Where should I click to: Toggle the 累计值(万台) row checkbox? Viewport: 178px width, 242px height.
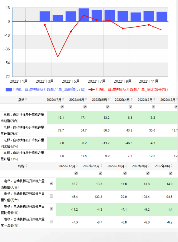51,196
